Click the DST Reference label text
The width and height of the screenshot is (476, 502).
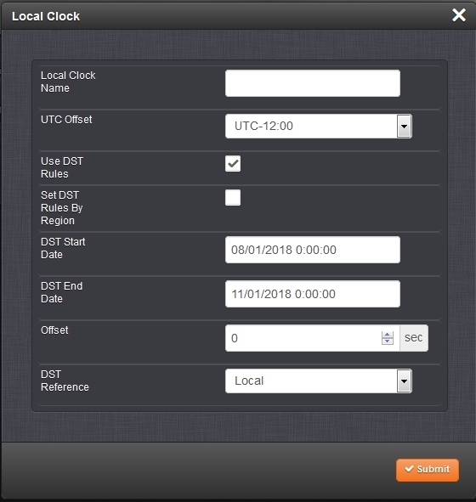pos(65,381)
